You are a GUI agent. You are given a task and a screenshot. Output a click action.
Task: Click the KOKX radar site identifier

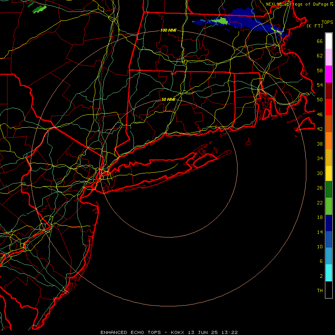(x=177, y=332)
